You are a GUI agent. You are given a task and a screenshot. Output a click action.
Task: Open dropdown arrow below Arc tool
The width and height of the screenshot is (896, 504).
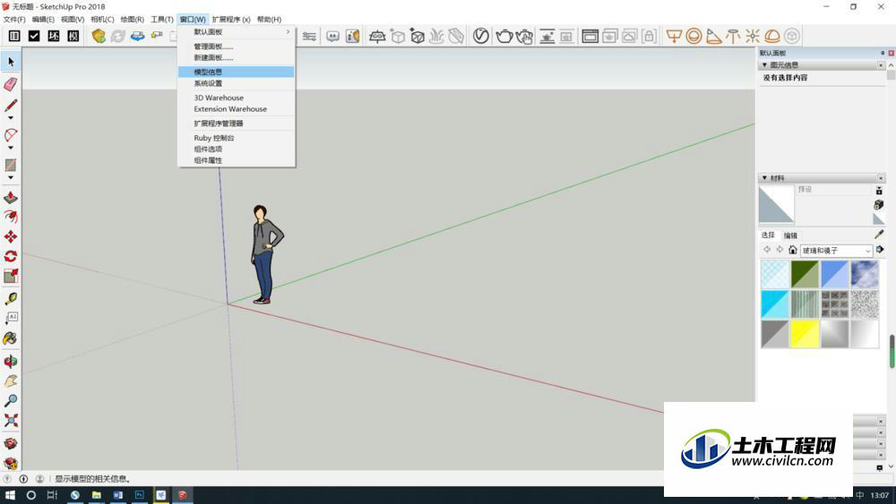[x=11, y=148]
